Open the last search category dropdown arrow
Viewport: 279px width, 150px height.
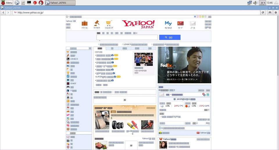(137, 33)
